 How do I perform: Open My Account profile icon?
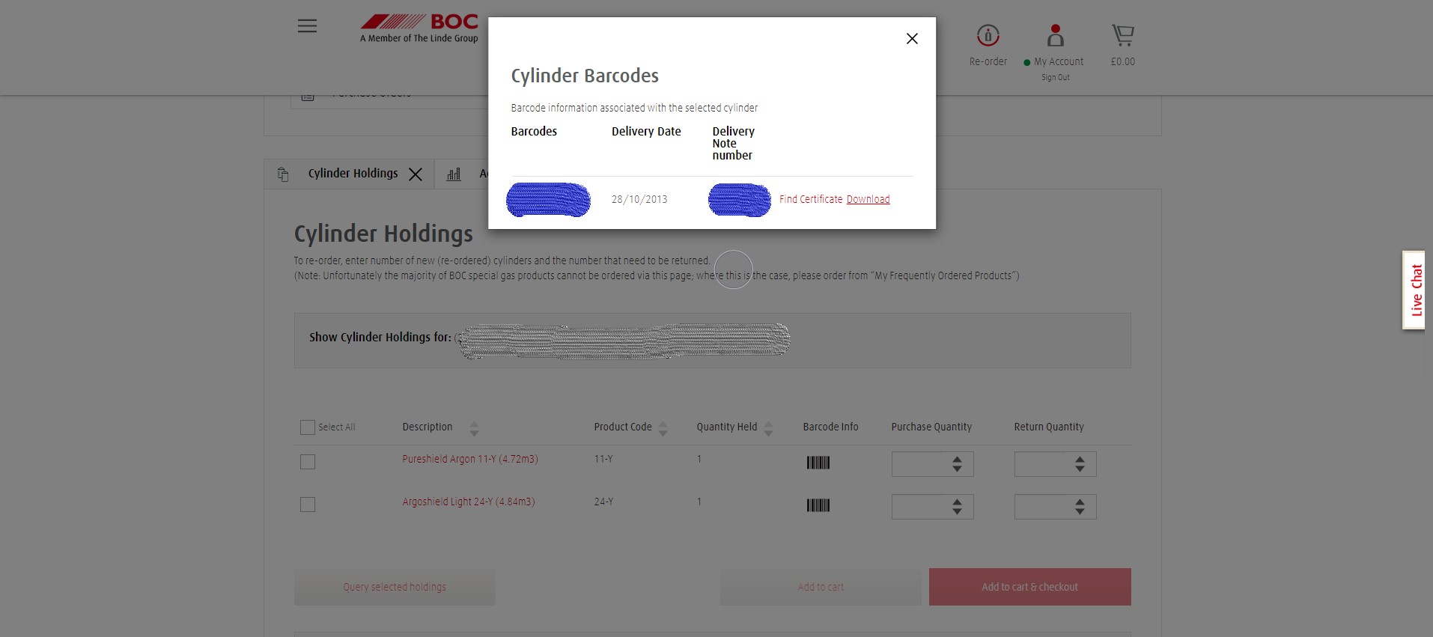[x=1056, y=35]
